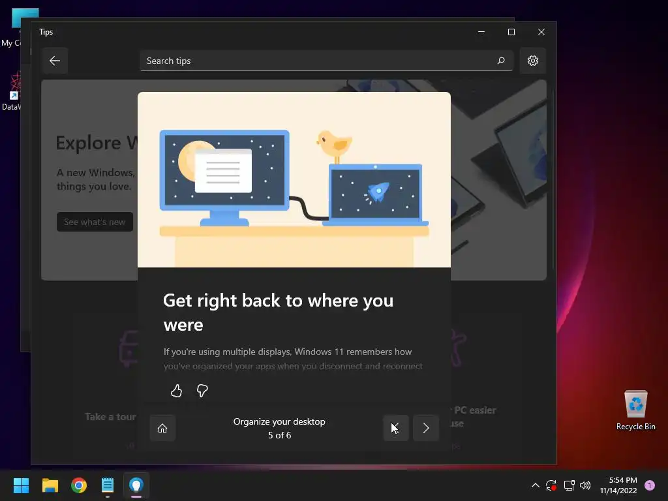Minimize the Tips window
This screenshot has height=501, width=668.
click(x=481, y=32)
